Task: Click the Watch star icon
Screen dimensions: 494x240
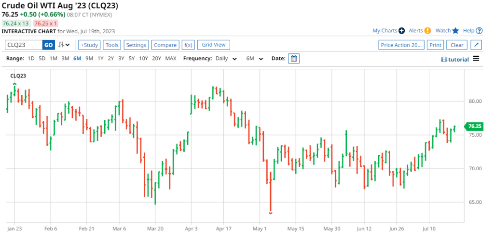Action: click(455, 31)
